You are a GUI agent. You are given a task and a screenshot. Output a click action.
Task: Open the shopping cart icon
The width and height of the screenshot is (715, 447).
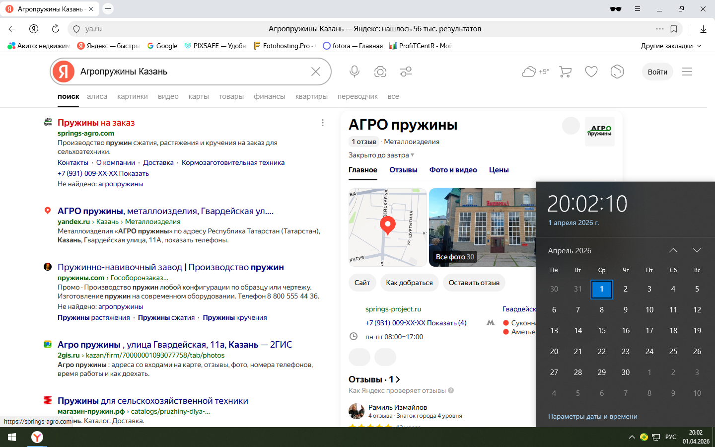(x=565, y=72)
